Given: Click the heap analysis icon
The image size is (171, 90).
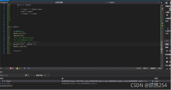Looking at the screenshot, I should pos(167,62).
